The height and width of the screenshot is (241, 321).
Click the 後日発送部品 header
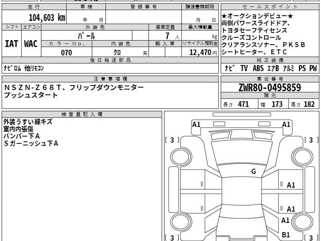(110, 60)
